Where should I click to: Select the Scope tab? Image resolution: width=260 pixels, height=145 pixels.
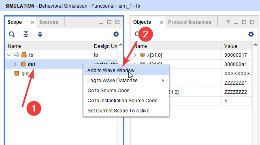point(15,22)
